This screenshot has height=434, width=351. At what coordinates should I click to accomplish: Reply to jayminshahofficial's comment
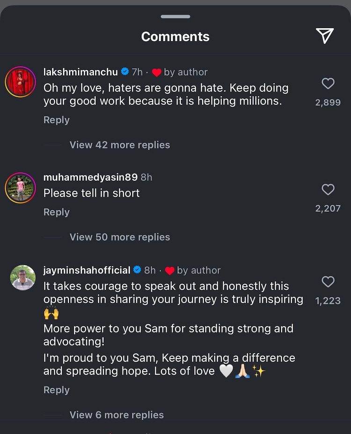pos(56,390)
